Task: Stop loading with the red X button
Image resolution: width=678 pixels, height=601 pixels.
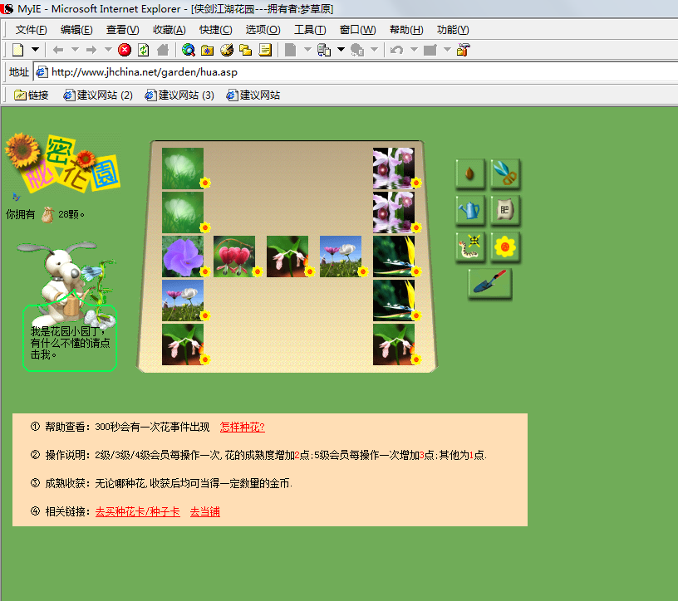Action: tap(125, 50)
